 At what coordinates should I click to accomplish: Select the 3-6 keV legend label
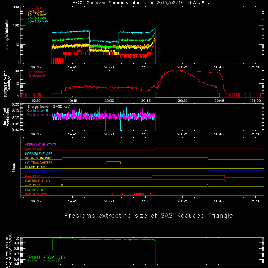(35, 8)
